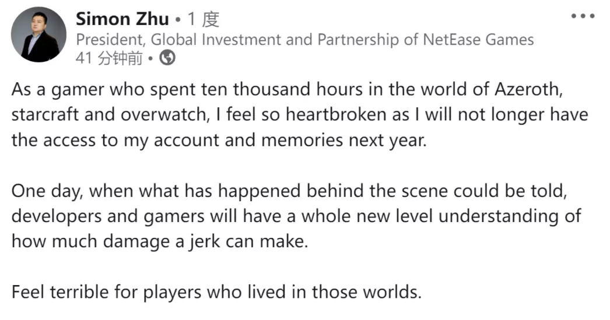Click the word overwatch in the post
This screenshot has width=610, height=320.
coord(165,115)
